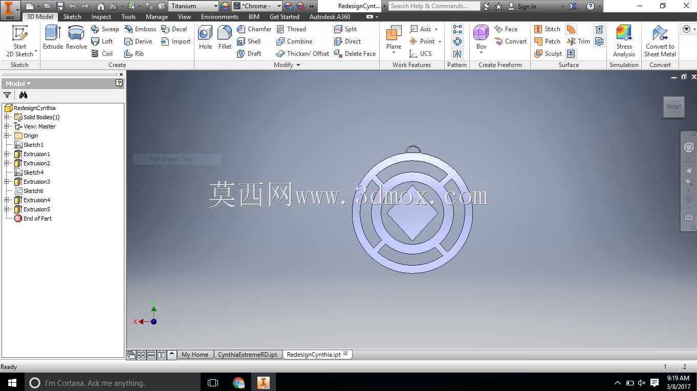
Task: Select the Shell tool
Action: pyautogui.click(x=249, y=41)
